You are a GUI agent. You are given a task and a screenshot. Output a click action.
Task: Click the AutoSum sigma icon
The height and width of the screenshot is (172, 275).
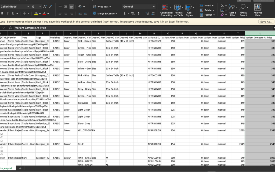click(222, 5)
